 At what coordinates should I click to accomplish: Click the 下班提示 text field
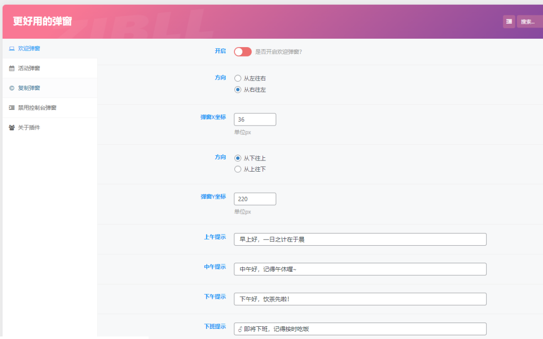(x=360, y=328)
